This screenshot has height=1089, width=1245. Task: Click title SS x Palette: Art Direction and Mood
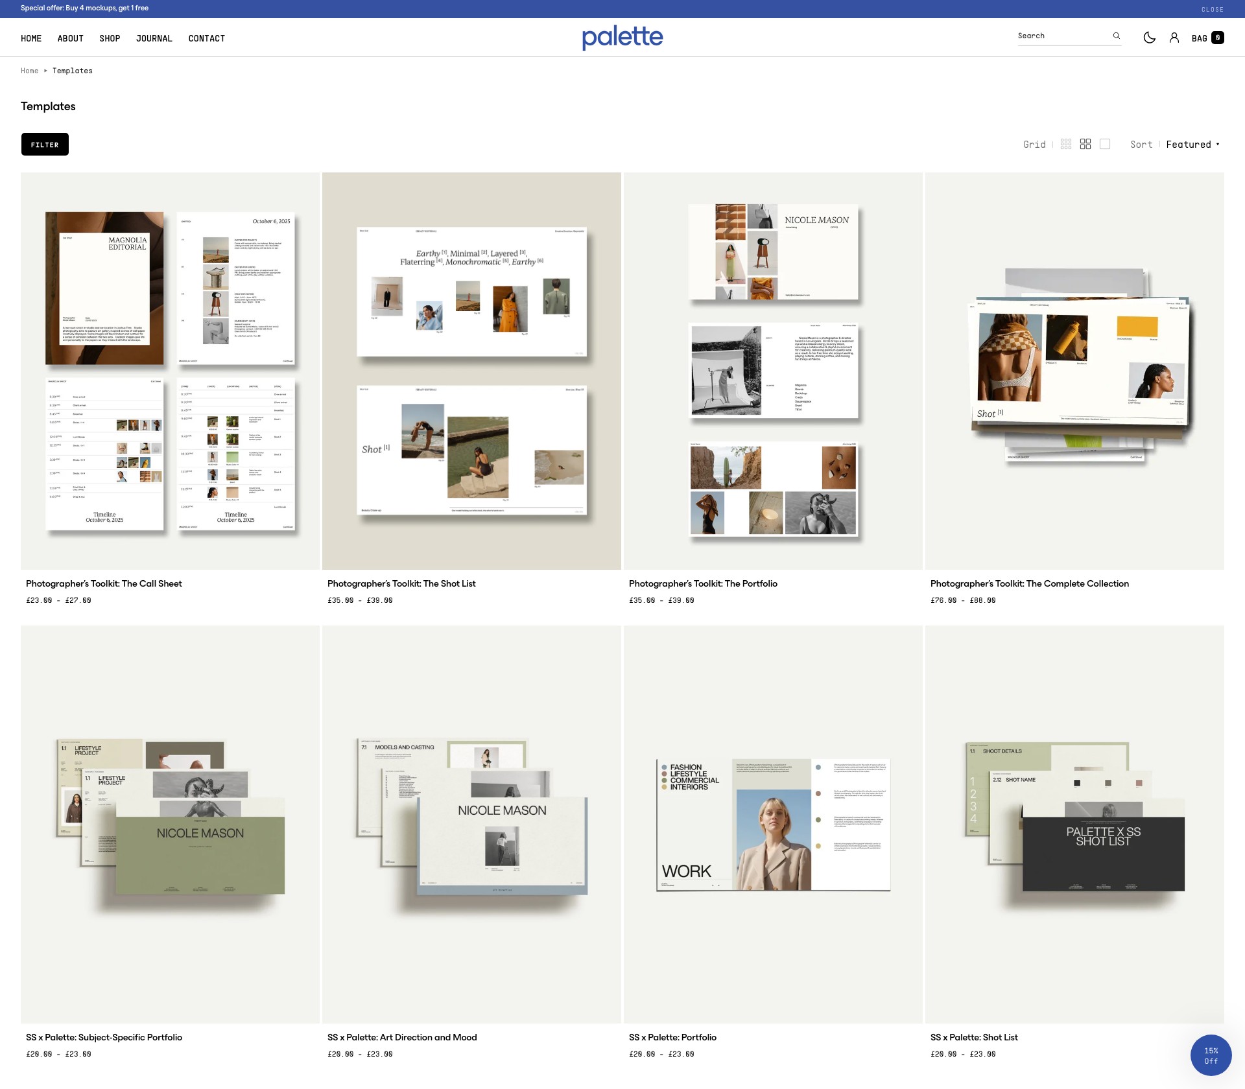click(402, 1037)
